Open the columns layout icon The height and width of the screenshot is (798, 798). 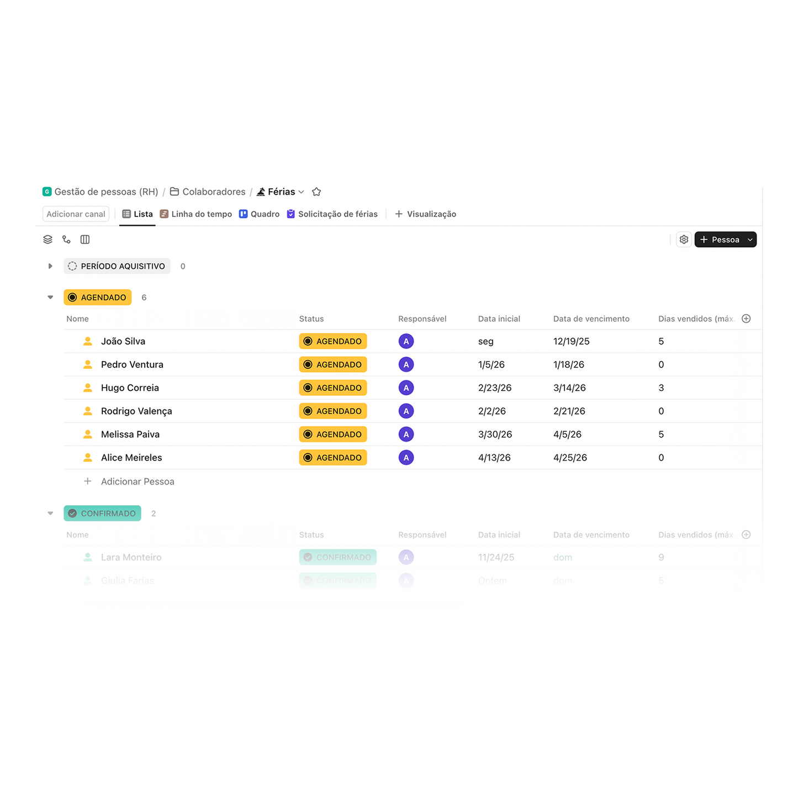[85, 240]
